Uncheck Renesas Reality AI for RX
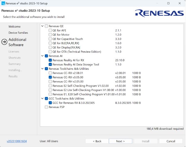The width and height of the screenshot is (186, 147). click(x=50, y=60)
